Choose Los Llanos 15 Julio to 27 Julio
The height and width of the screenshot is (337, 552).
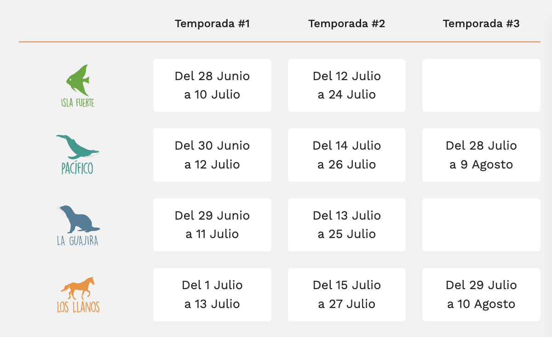click(347, 295)
